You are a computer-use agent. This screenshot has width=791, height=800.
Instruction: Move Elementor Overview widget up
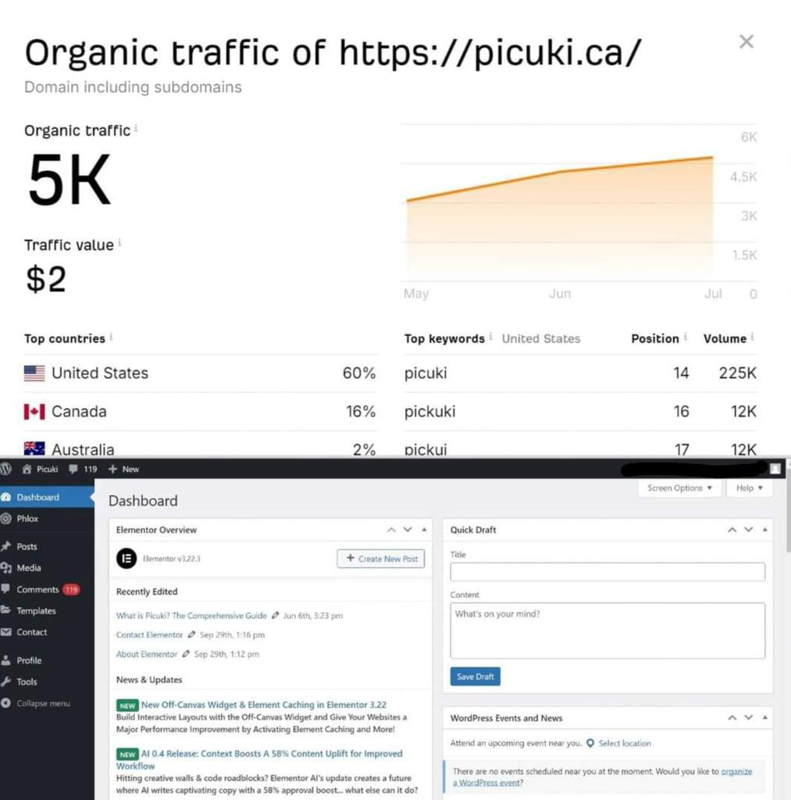(x=391, y=530)
